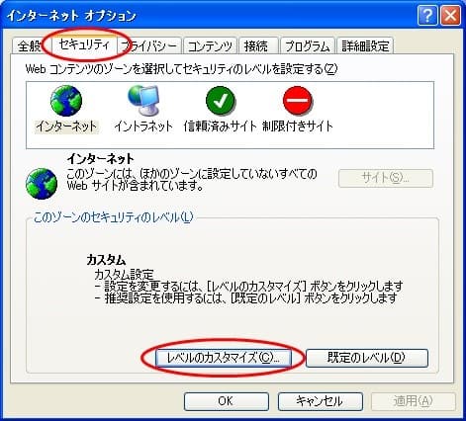Screen dimensions: 466x421
Task: Click the large globe beside zone description
Action: coord(42,184)
